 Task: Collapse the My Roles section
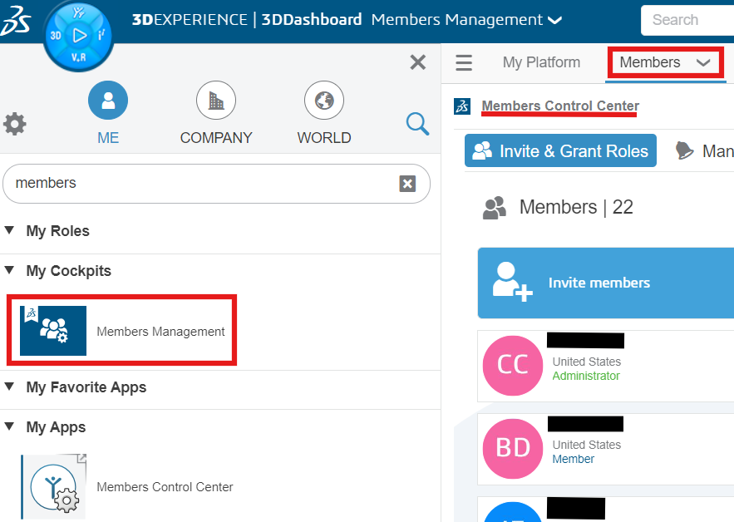coord(9,230)
